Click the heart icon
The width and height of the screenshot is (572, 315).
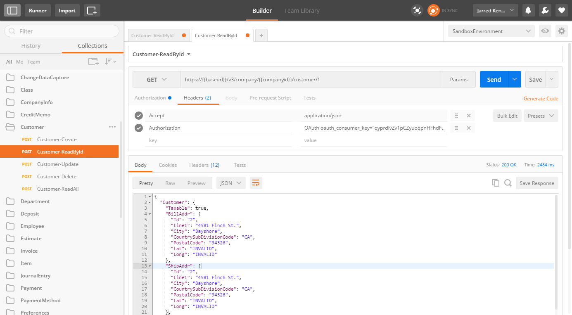pyautogui.click(x=561, y=10)
